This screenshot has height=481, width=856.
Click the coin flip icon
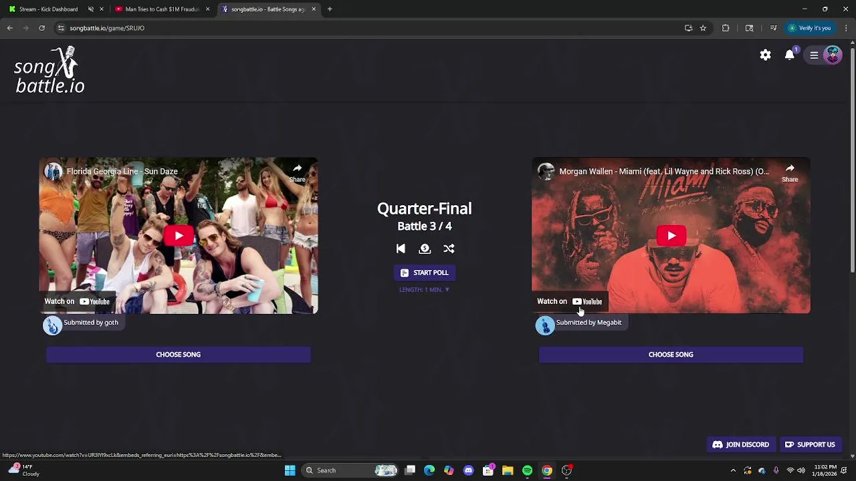[x=425, y=249]
